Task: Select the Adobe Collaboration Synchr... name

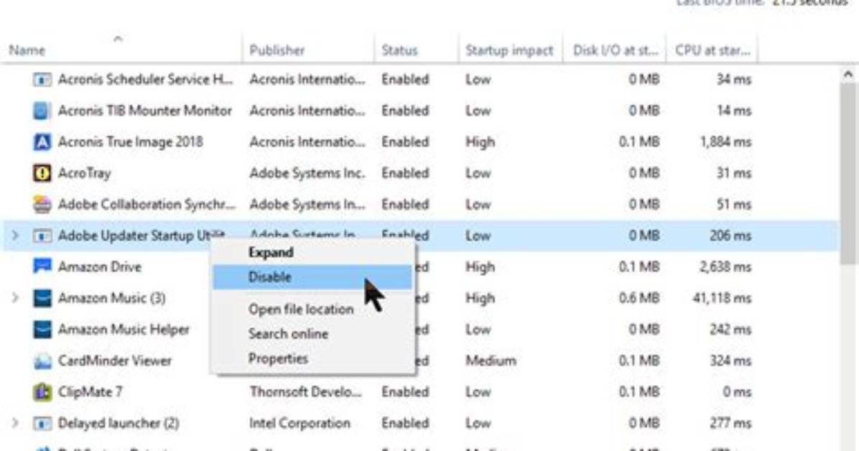Action: tap(147, 205)
